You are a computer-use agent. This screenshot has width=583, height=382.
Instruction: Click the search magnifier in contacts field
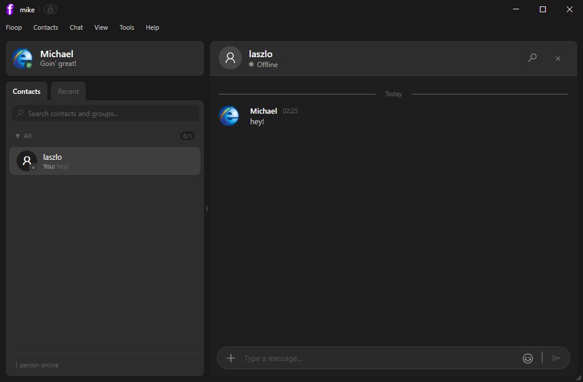pos(20,113)
